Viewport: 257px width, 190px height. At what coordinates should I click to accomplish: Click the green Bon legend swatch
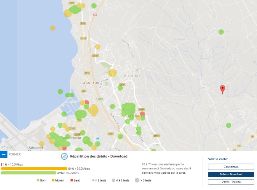coord(38,181)
